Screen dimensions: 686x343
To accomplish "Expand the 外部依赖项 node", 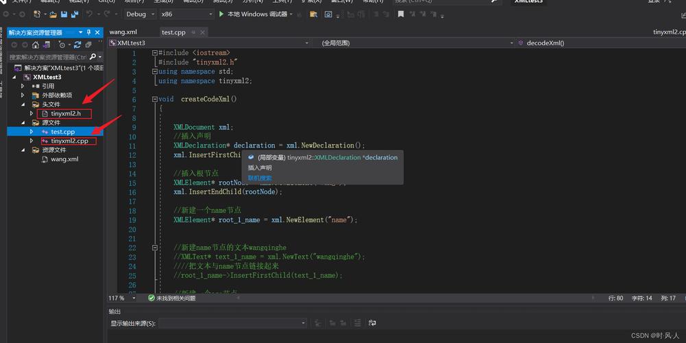I will (23, 95).
